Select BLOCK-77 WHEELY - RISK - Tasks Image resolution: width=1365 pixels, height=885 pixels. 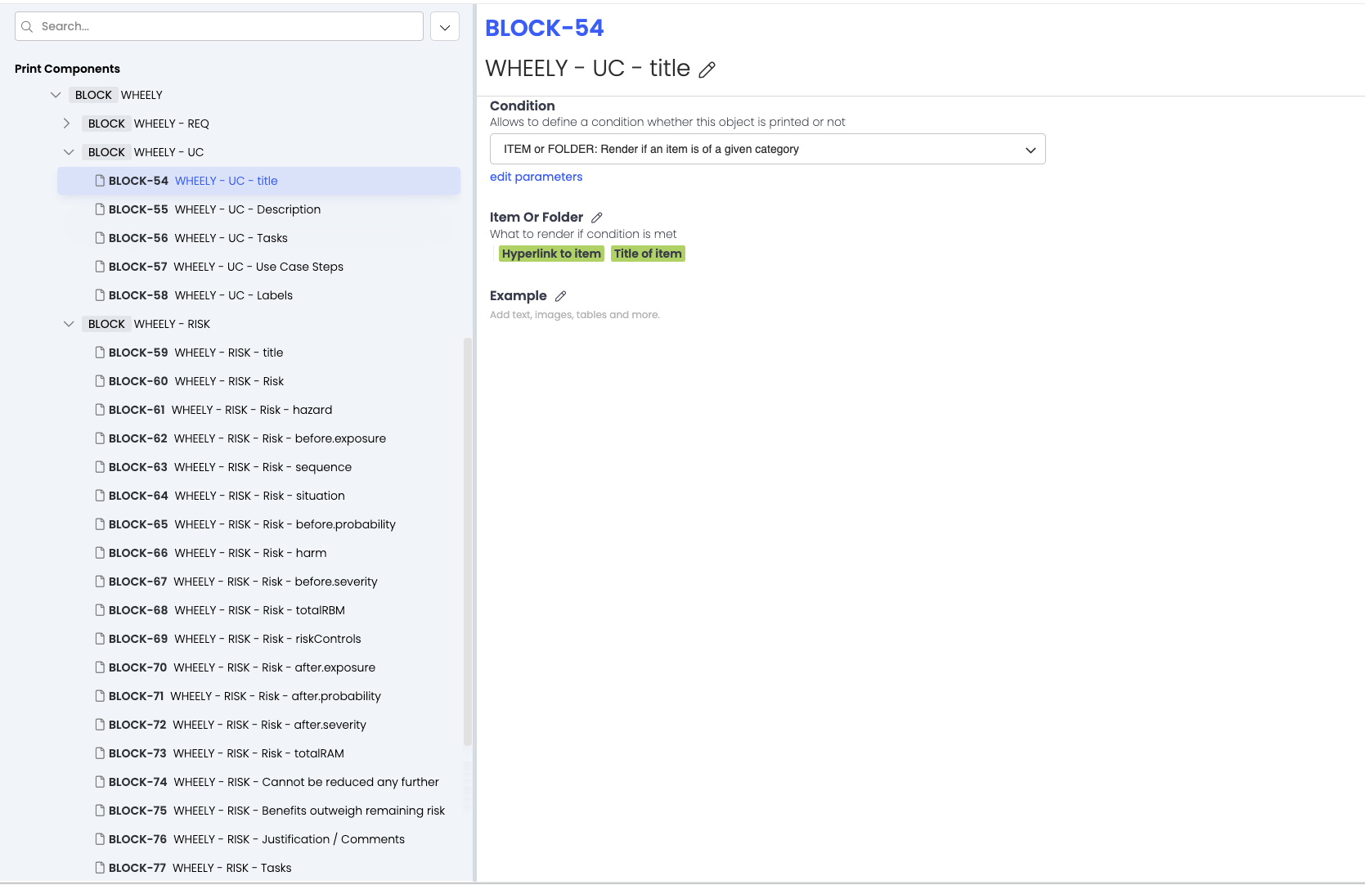tap(259, 868)
